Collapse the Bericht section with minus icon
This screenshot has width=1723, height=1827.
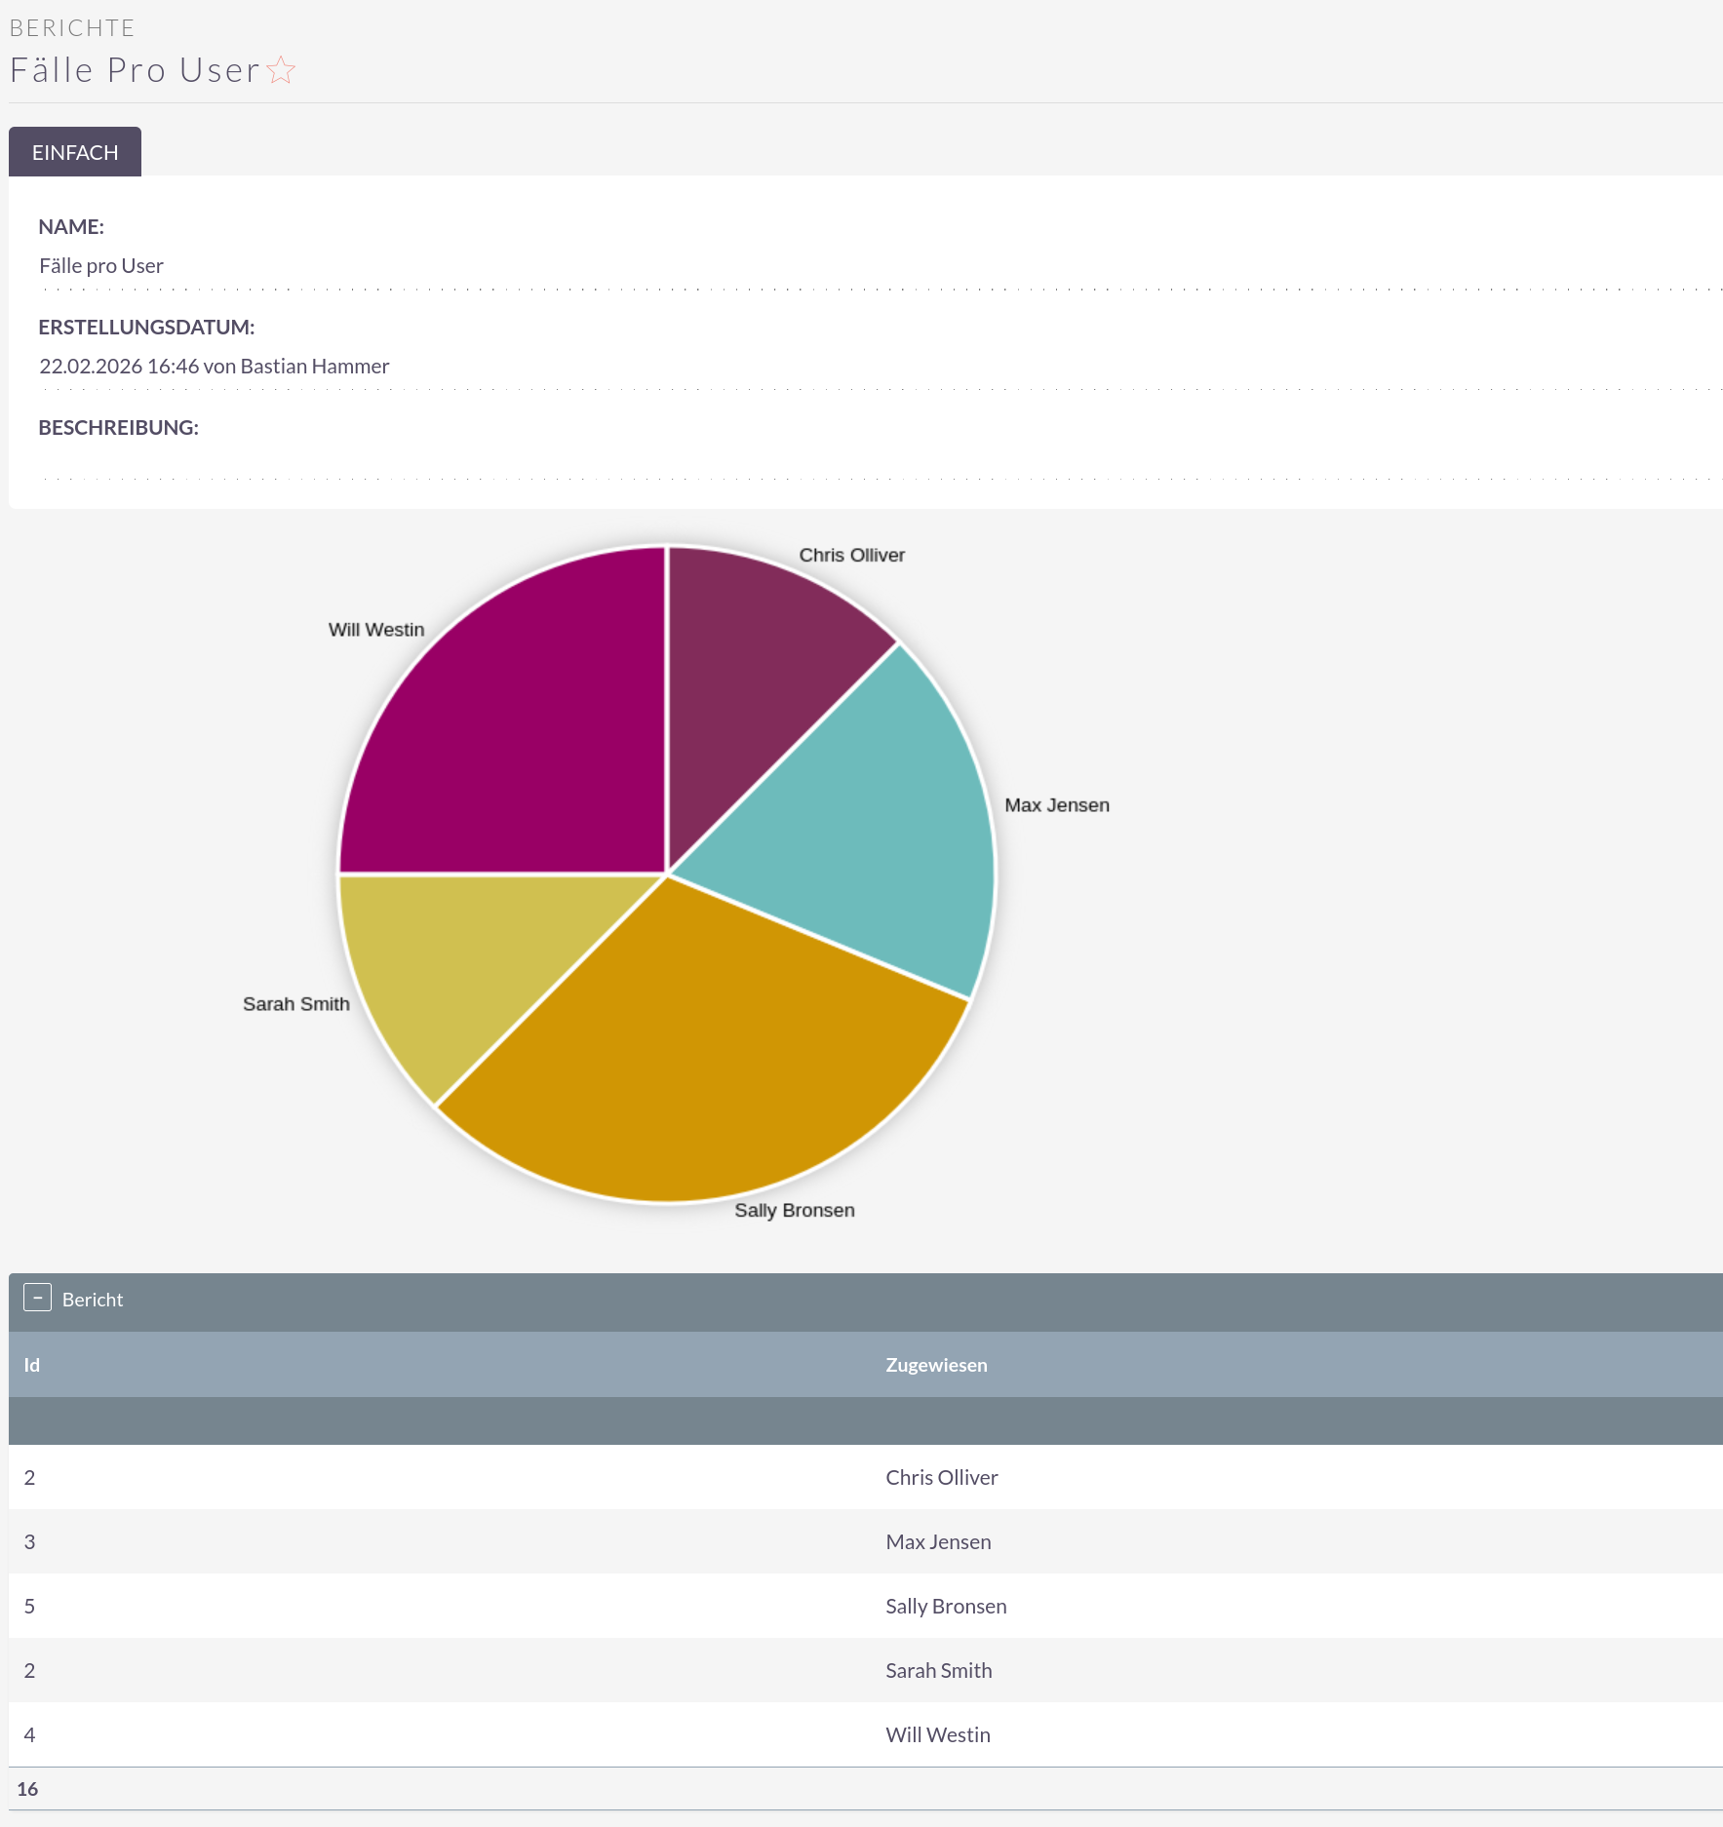pos(37,1298)
